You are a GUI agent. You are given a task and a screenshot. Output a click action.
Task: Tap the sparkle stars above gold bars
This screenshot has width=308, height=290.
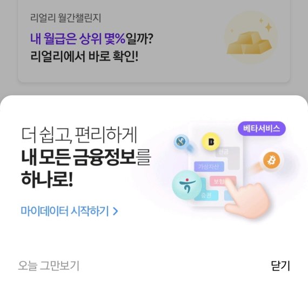click(265, 25)
